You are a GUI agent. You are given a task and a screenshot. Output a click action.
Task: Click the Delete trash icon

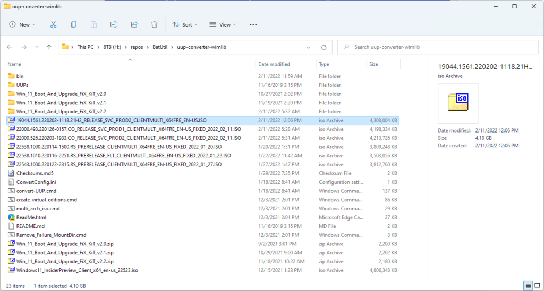pyautogui.click(x=154, y=24)
